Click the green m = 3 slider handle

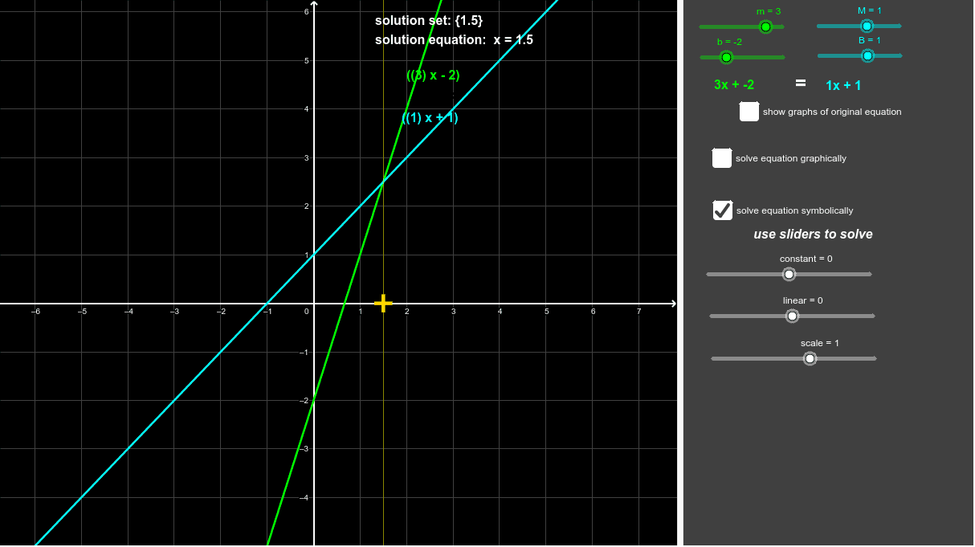click(765, 27)
